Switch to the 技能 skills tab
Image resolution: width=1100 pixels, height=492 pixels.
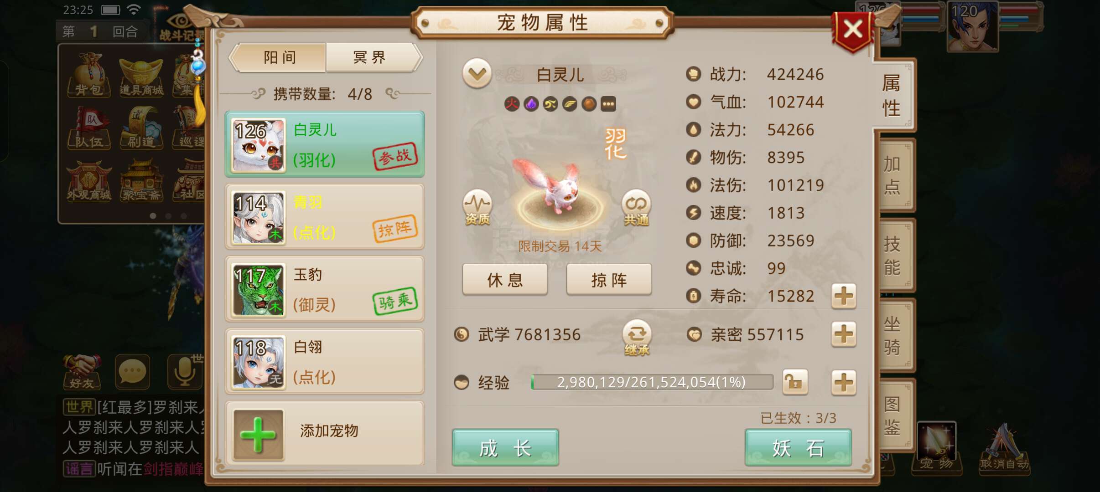(893, 255)
